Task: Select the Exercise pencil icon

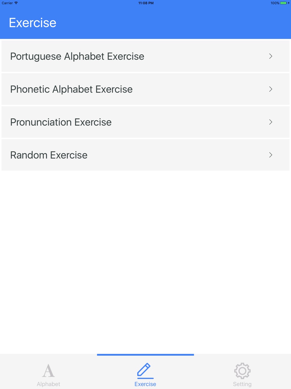Action: tap(145, 371)
